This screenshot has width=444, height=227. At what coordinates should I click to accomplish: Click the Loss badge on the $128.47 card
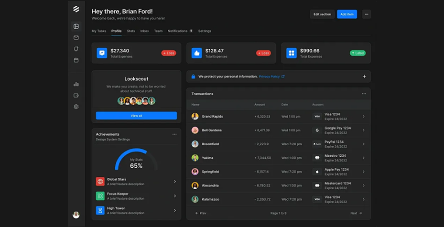point(263,53)
